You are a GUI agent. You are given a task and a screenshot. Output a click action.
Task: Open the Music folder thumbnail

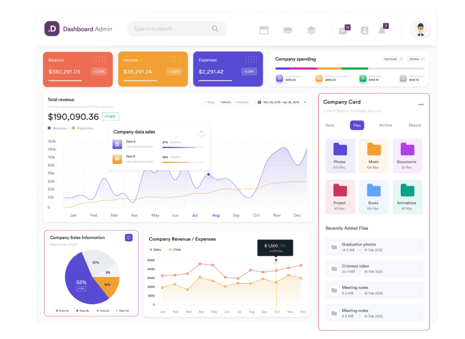[x=374, y=156]
